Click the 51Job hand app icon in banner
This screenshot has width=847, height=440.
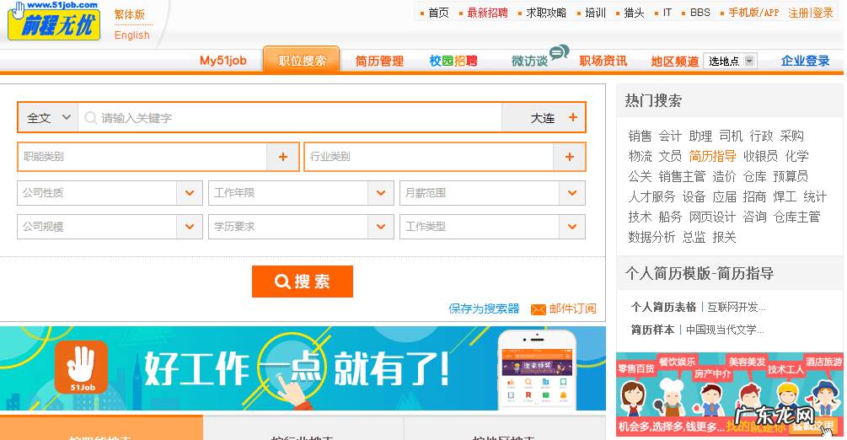point(82,367)
